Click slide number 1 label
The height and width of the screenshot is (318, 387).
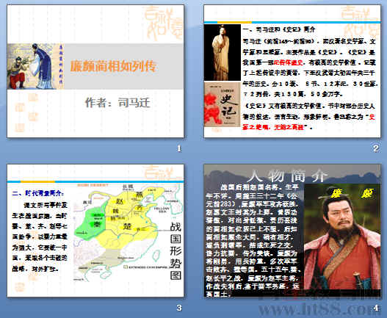(179, 148)
